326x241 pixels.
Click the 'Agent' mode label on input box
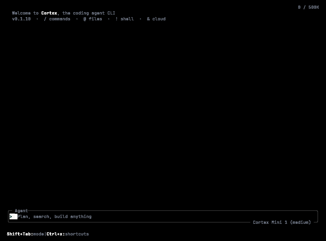(x=21, y=211)
